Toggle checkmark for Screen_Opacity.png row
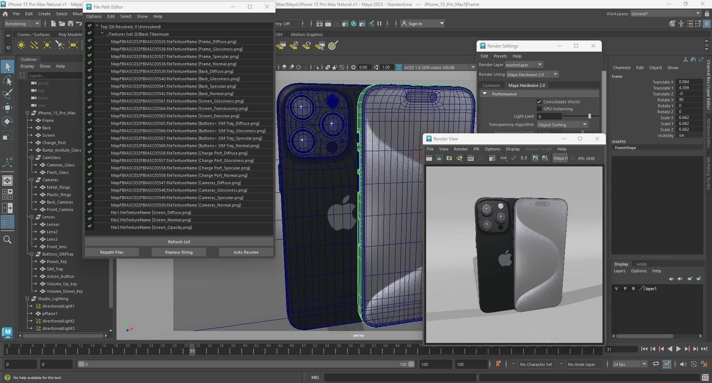The height and width of the screenshot is (383, 712). tap(89, 227)
